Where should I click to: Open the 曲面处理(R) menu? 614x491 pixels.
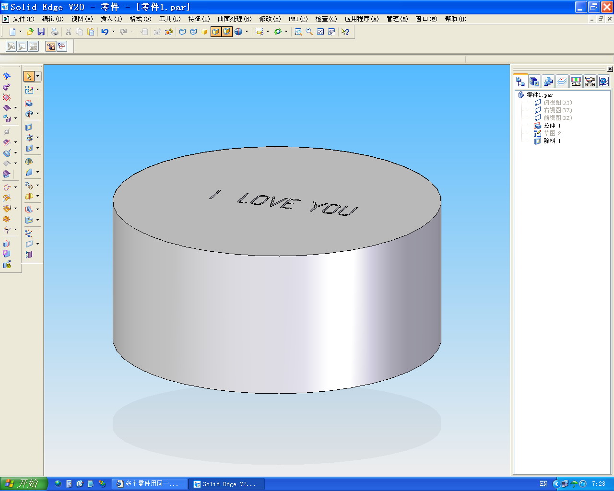[234, 19]
